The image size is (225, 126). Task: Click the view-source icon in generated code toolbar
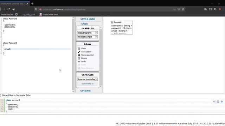(x=214, y=101)
